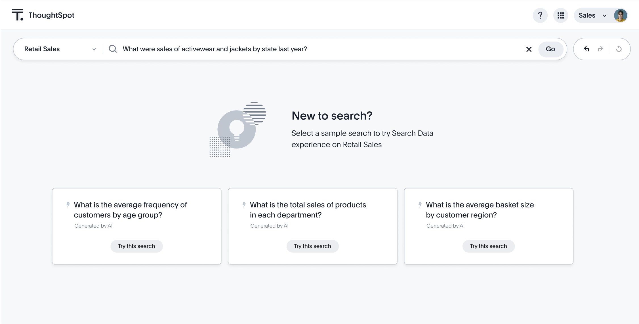Click the ThoughtSpot logo icon
Image resolution: width=639 pixels, height=324 pixels.
17,15
